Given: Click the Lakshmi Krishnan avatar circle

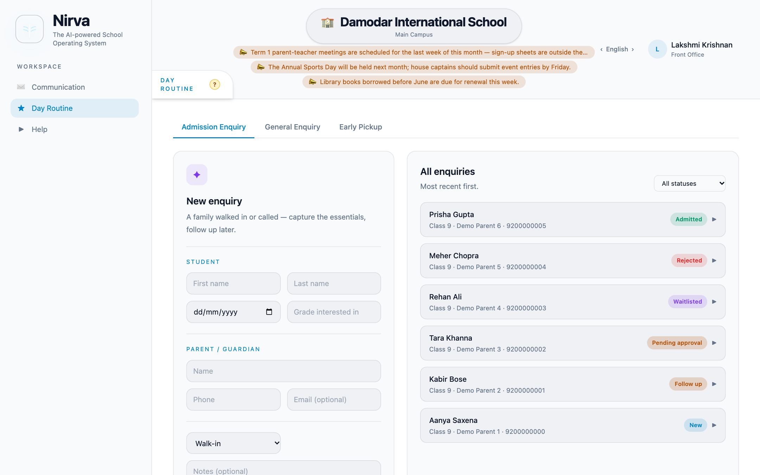Looking at the screenshot, I should [x=657, y=49].
